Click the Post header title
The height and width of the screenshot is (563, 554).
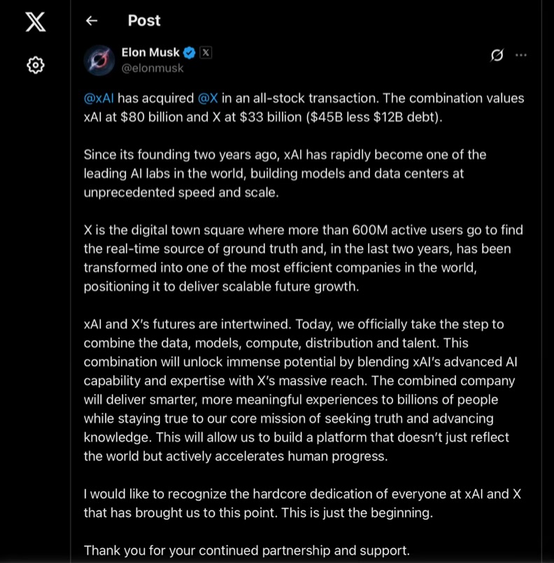point(144,21)
